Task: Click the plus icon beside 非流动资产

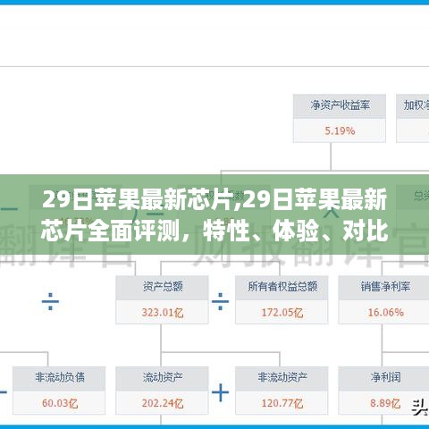Action: tap(220, 392)
